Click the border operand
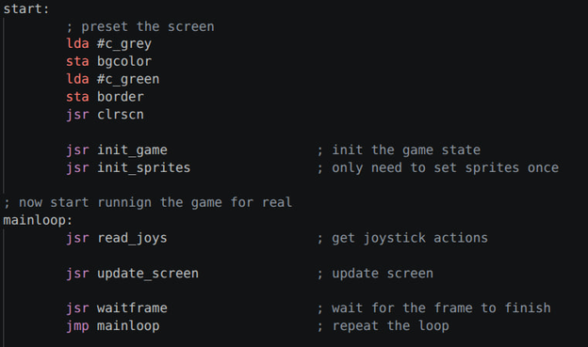This screenshot has width=588, height=347. 121,97
